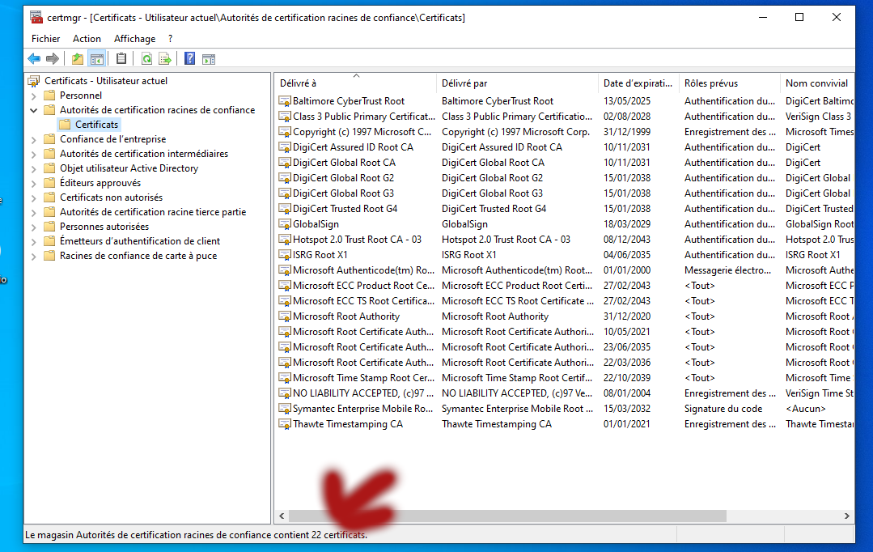
Task: Sort by Rôles prévus column header
Action: [729, 83]
